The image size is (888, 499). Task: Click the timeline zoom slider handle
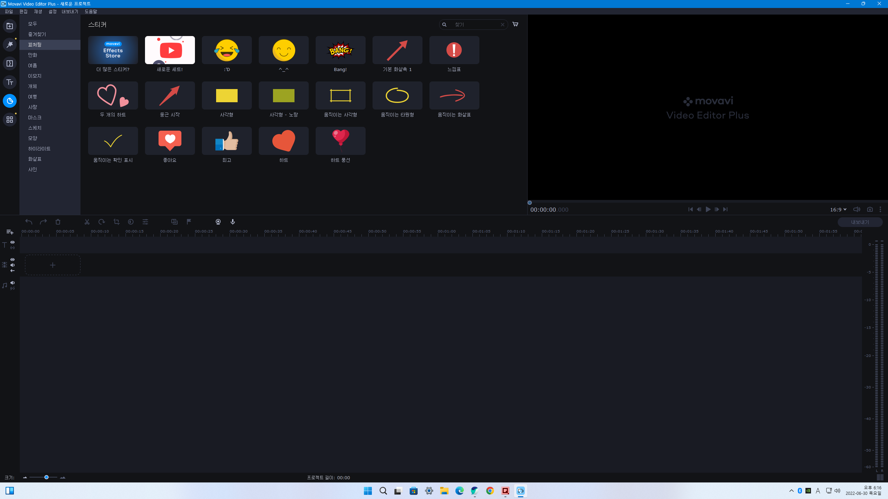click(x=46, y=478)
